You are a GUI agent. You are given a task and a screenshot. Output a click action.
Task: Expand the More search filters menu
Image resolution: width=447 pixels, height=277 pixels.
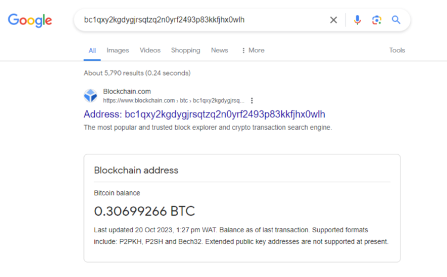(253, 51)
